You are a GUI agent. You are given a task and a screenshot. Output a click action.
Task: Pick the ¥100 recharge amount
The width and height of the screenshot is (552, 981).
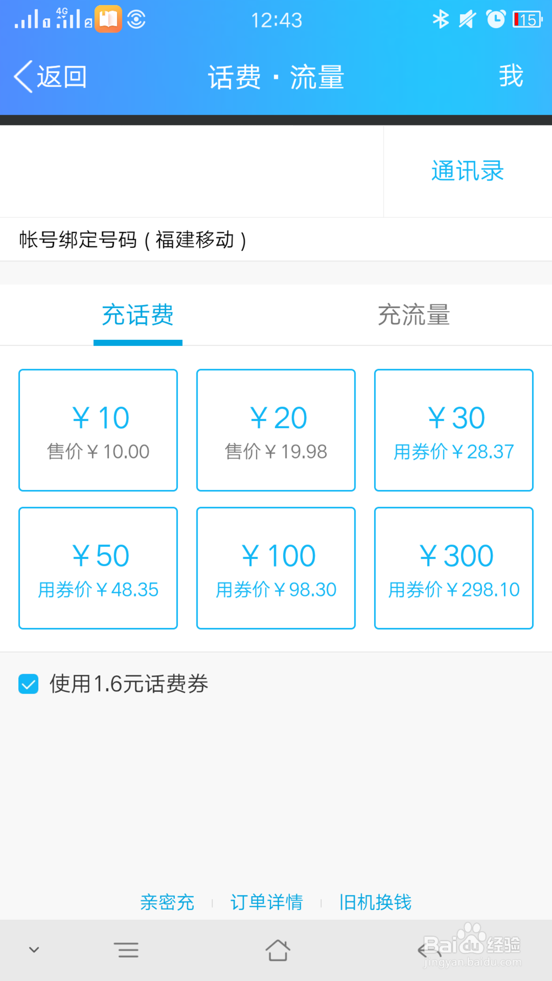(276, 568)
